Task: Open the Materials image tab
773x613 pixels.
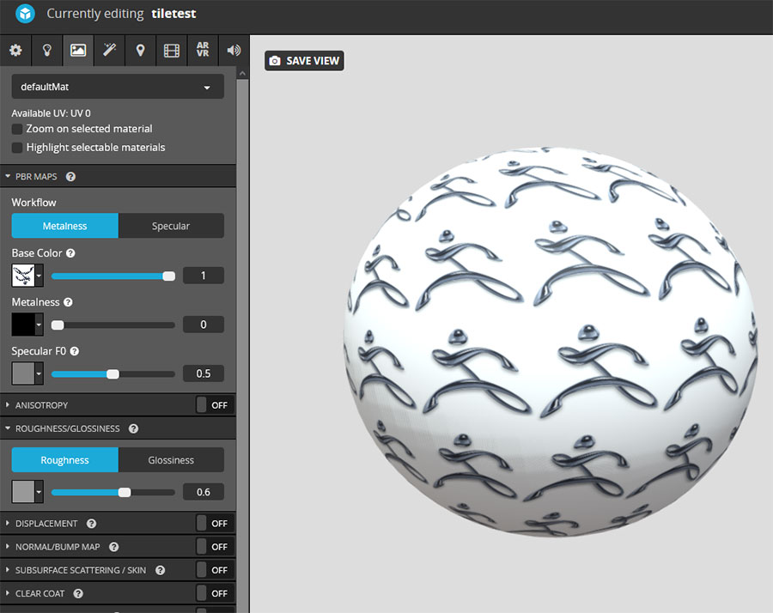Action: pyautogui.click(x=78, y=51)
